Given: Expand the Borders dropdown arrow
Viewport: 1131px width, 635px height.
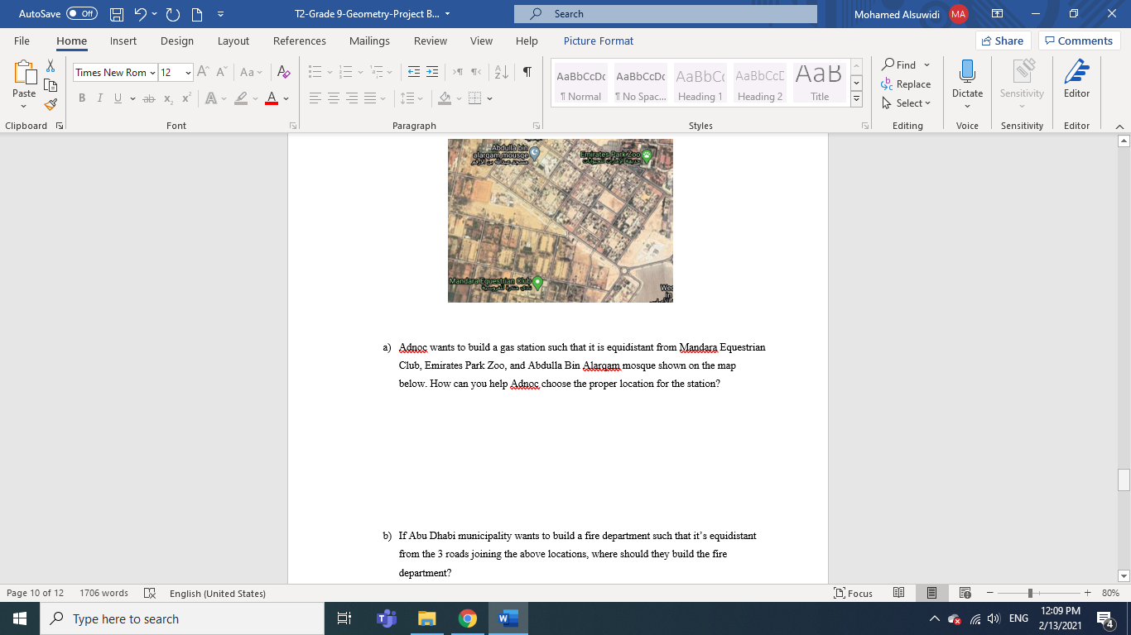Looking at the screenshot, I should tap(489, 98).
